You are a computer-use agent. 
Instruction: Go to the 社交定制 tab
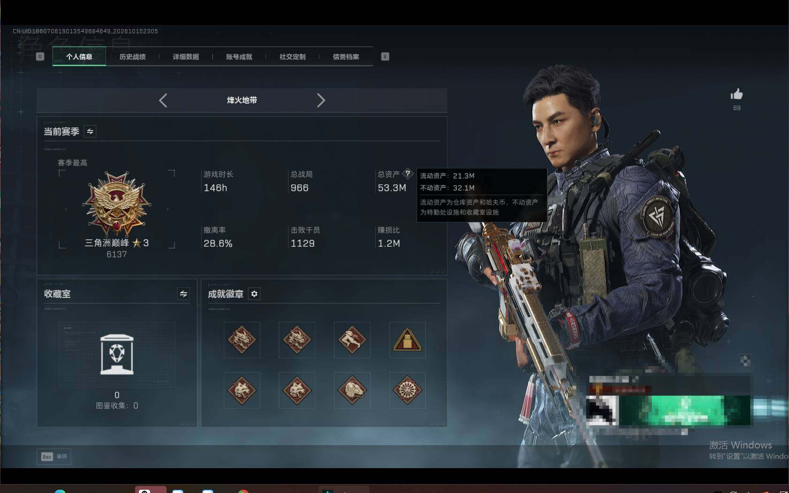(x=293, y=57)
